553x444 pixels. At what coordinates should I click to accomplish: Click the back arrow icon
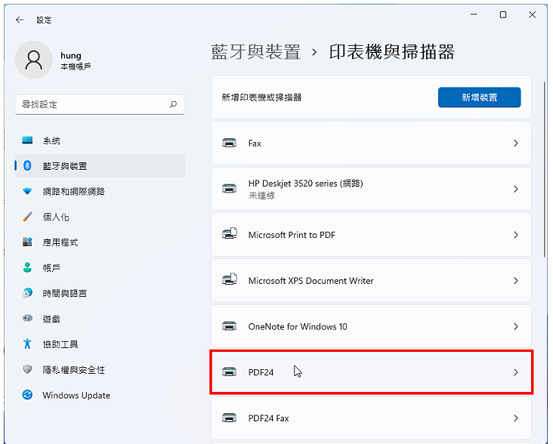(x=20, y=20)
